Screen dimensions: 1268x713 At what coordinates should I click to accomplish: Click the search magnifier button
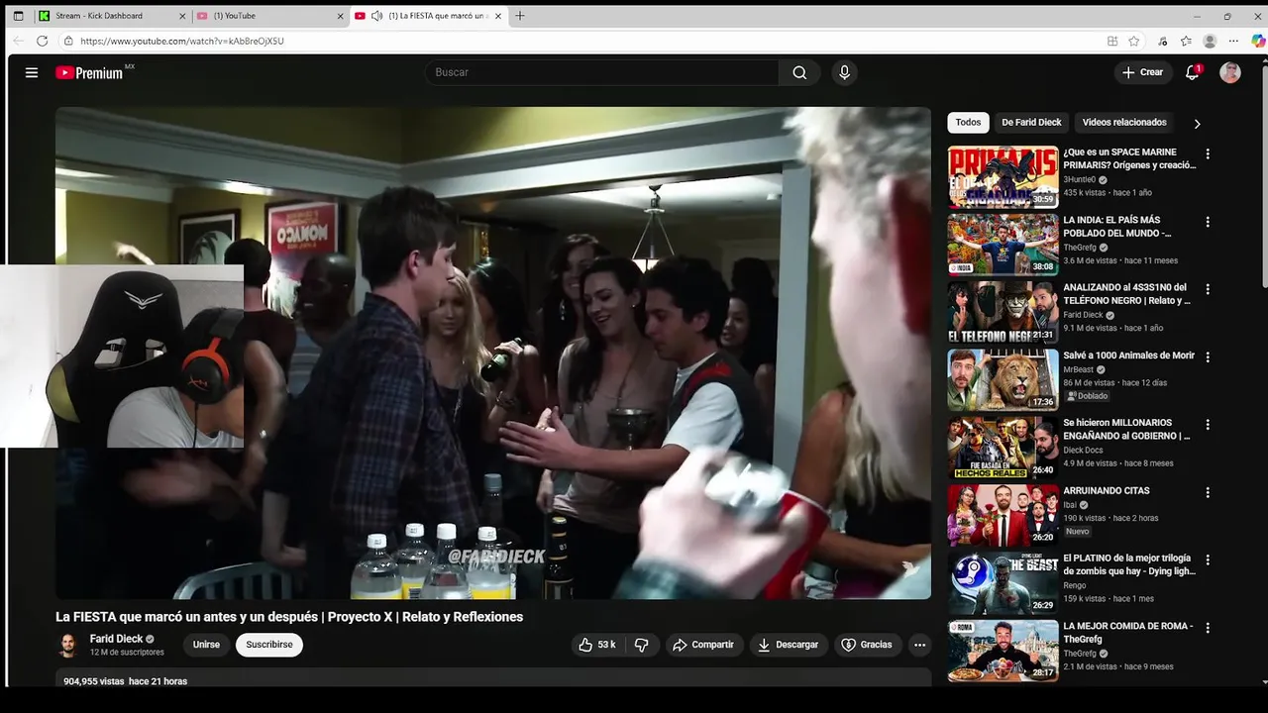tap(799, 72)
